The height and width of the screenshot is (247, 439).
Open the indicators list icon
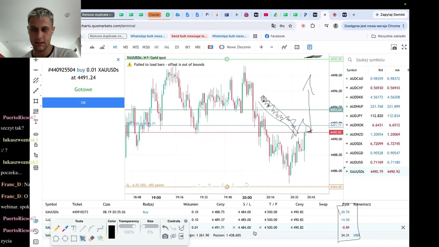(284, 47)
